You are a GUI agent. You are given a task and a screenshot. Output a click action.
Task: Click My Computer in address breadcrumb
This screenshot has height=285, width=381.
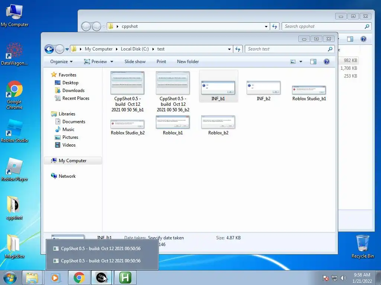(99, 49)
